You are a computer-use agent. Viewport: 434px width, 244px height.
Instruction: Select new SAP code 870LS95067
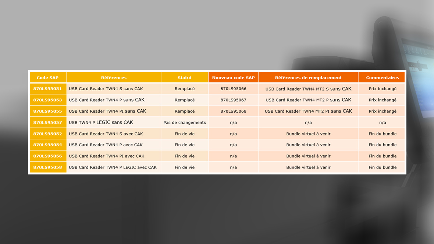[233, 100]
